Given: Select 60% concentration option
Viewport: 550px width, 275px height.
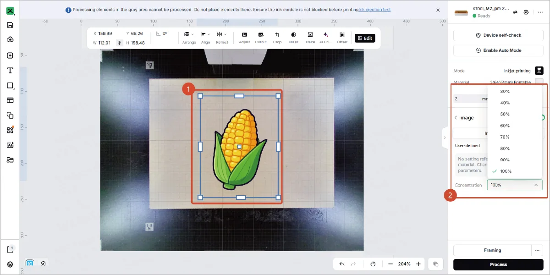Looking at the screenshot, I should (515, 126).
